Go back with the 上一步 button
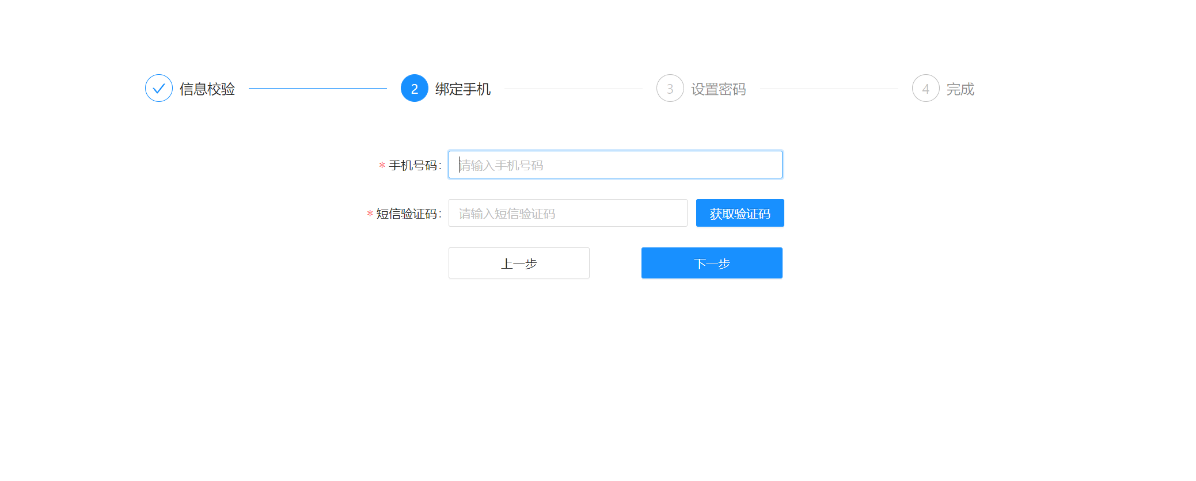This screenshot has width=1196, height=481. point(519,263)
